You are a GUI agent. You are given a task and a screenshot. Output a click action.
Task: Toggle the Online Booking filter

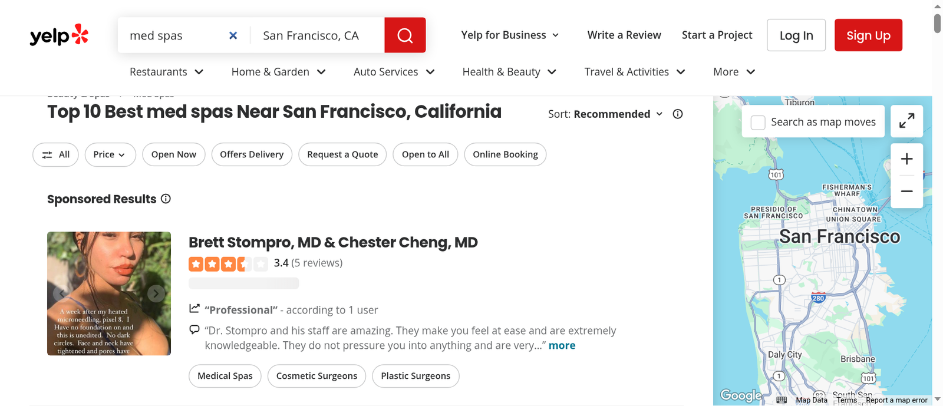[x=505, y=154]
